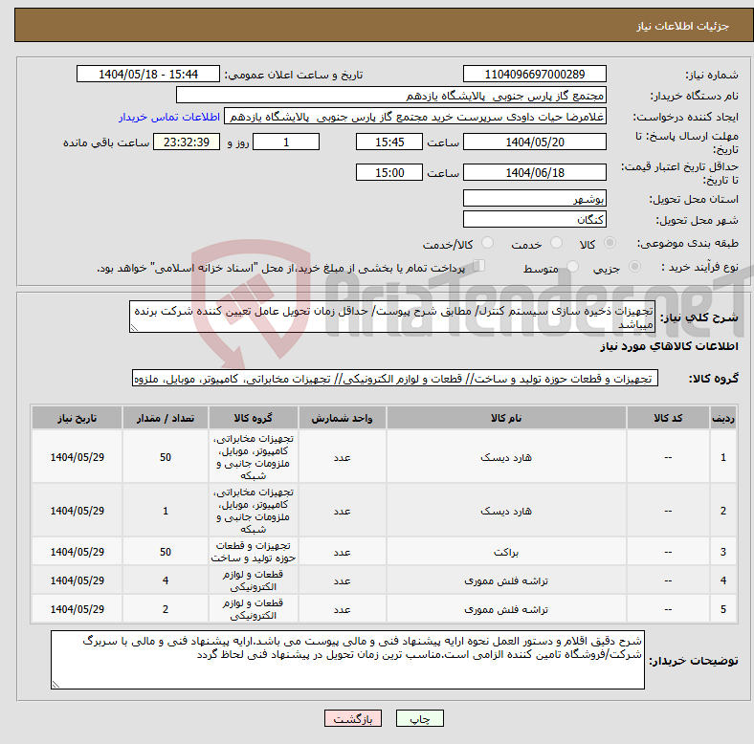
Task: Click quantity 4 in row 4
Action: pos(166,580)
